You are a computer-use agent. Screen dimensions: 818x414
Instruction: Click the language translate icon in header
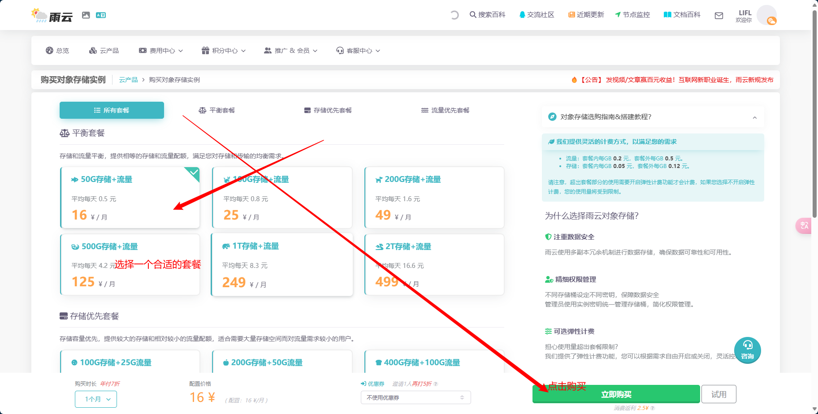101,15
